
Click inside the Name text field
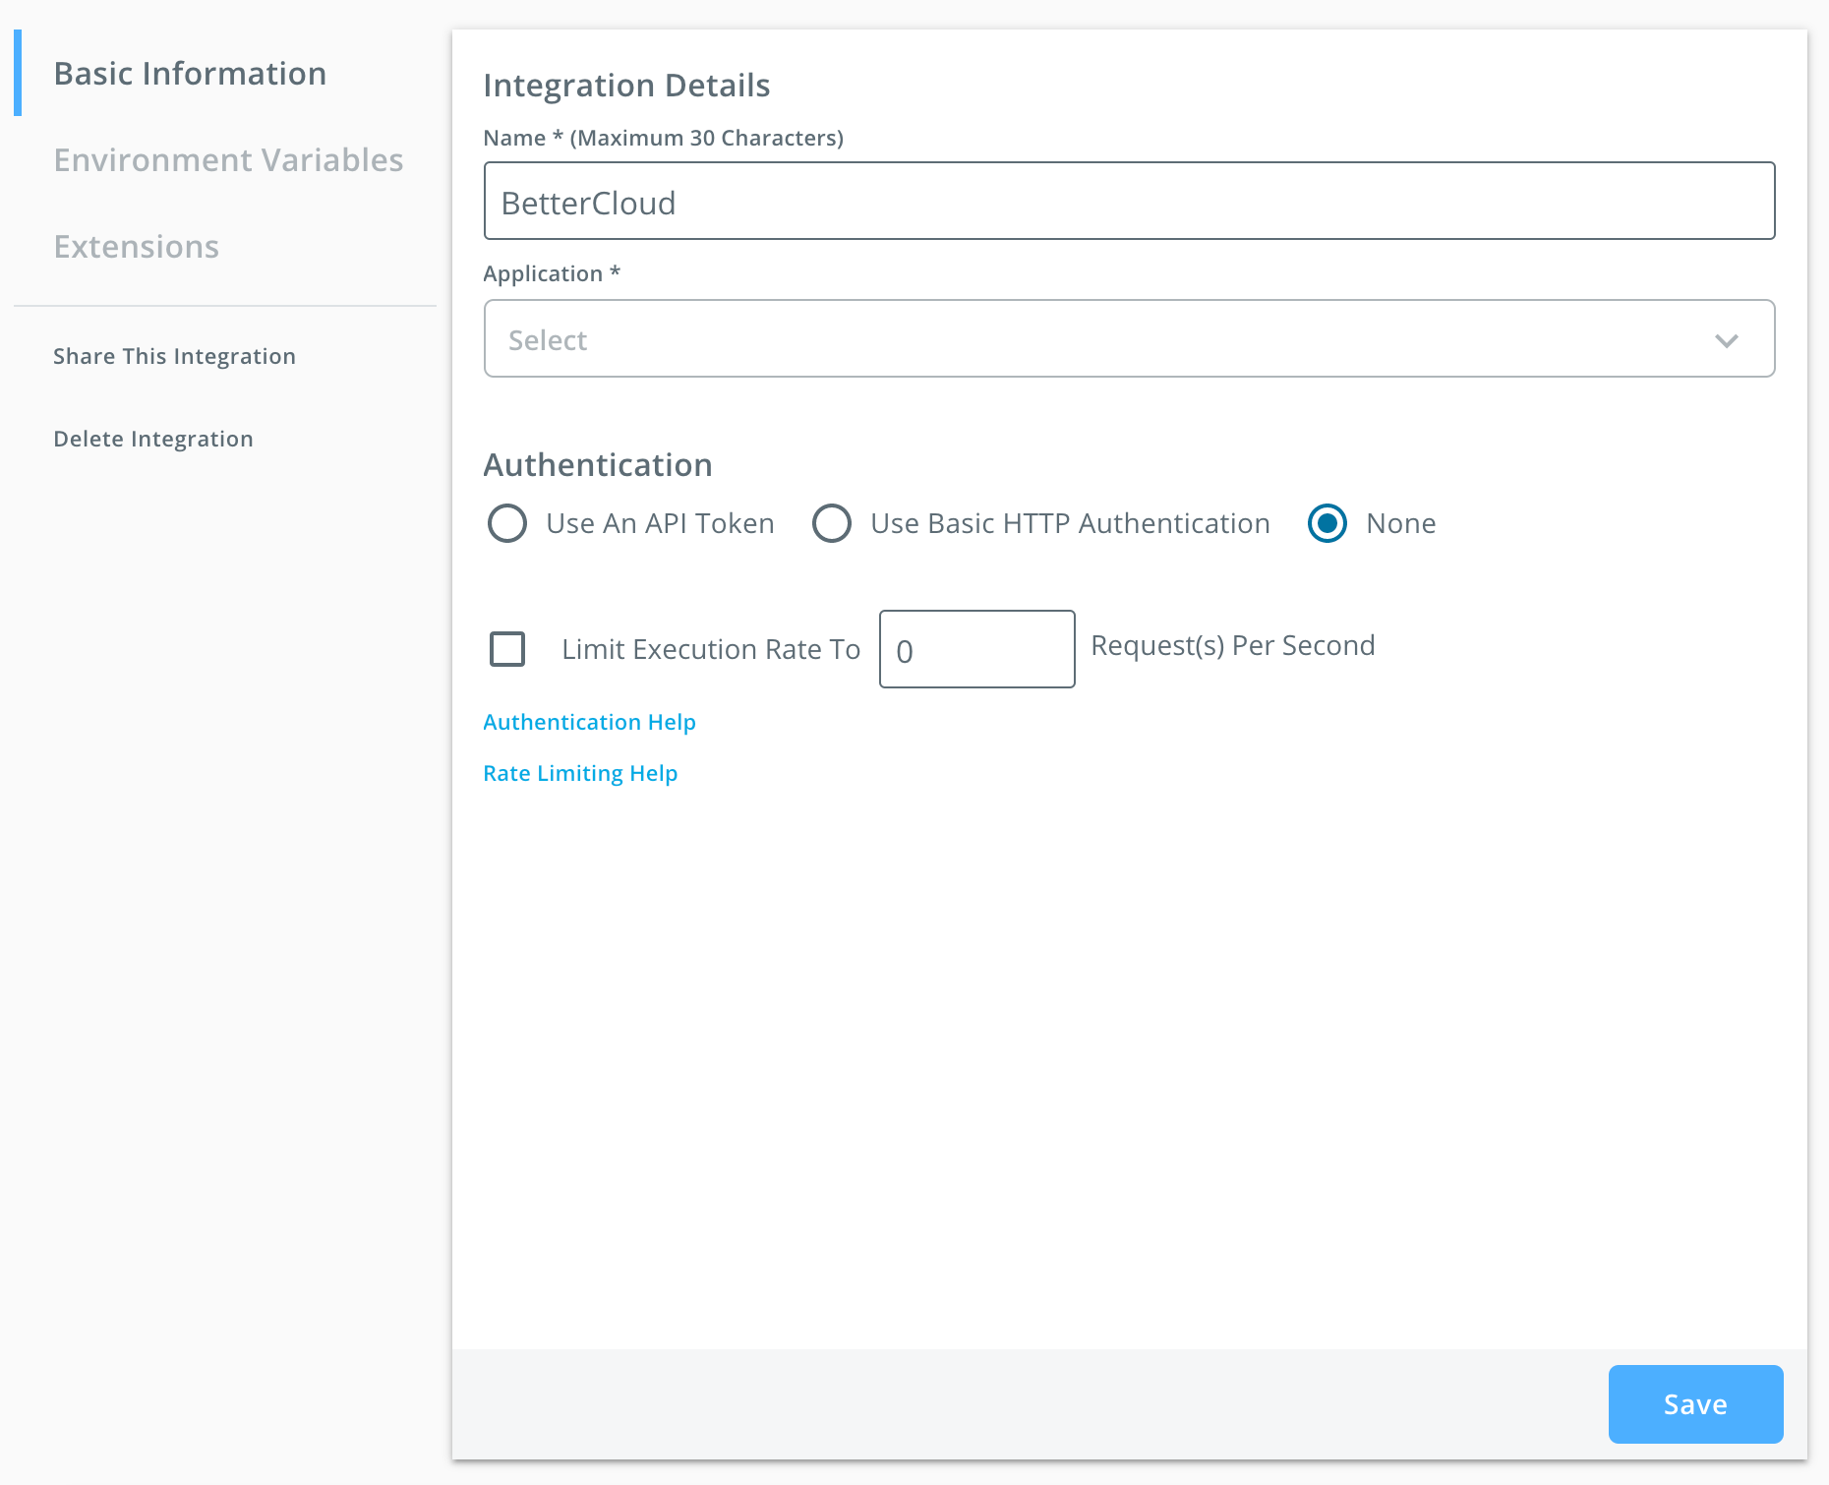[x=1129, y=201]
